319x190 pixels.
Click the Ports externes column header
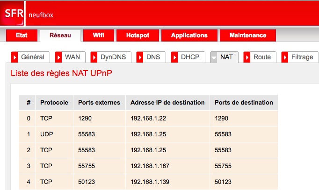coord(99,103)
